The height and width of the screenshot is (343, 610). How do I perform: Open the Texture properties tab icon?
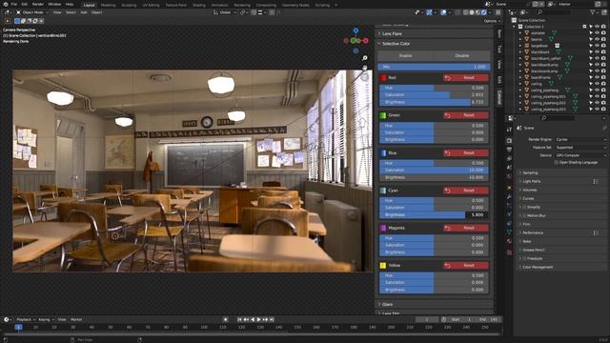(509, 252)
